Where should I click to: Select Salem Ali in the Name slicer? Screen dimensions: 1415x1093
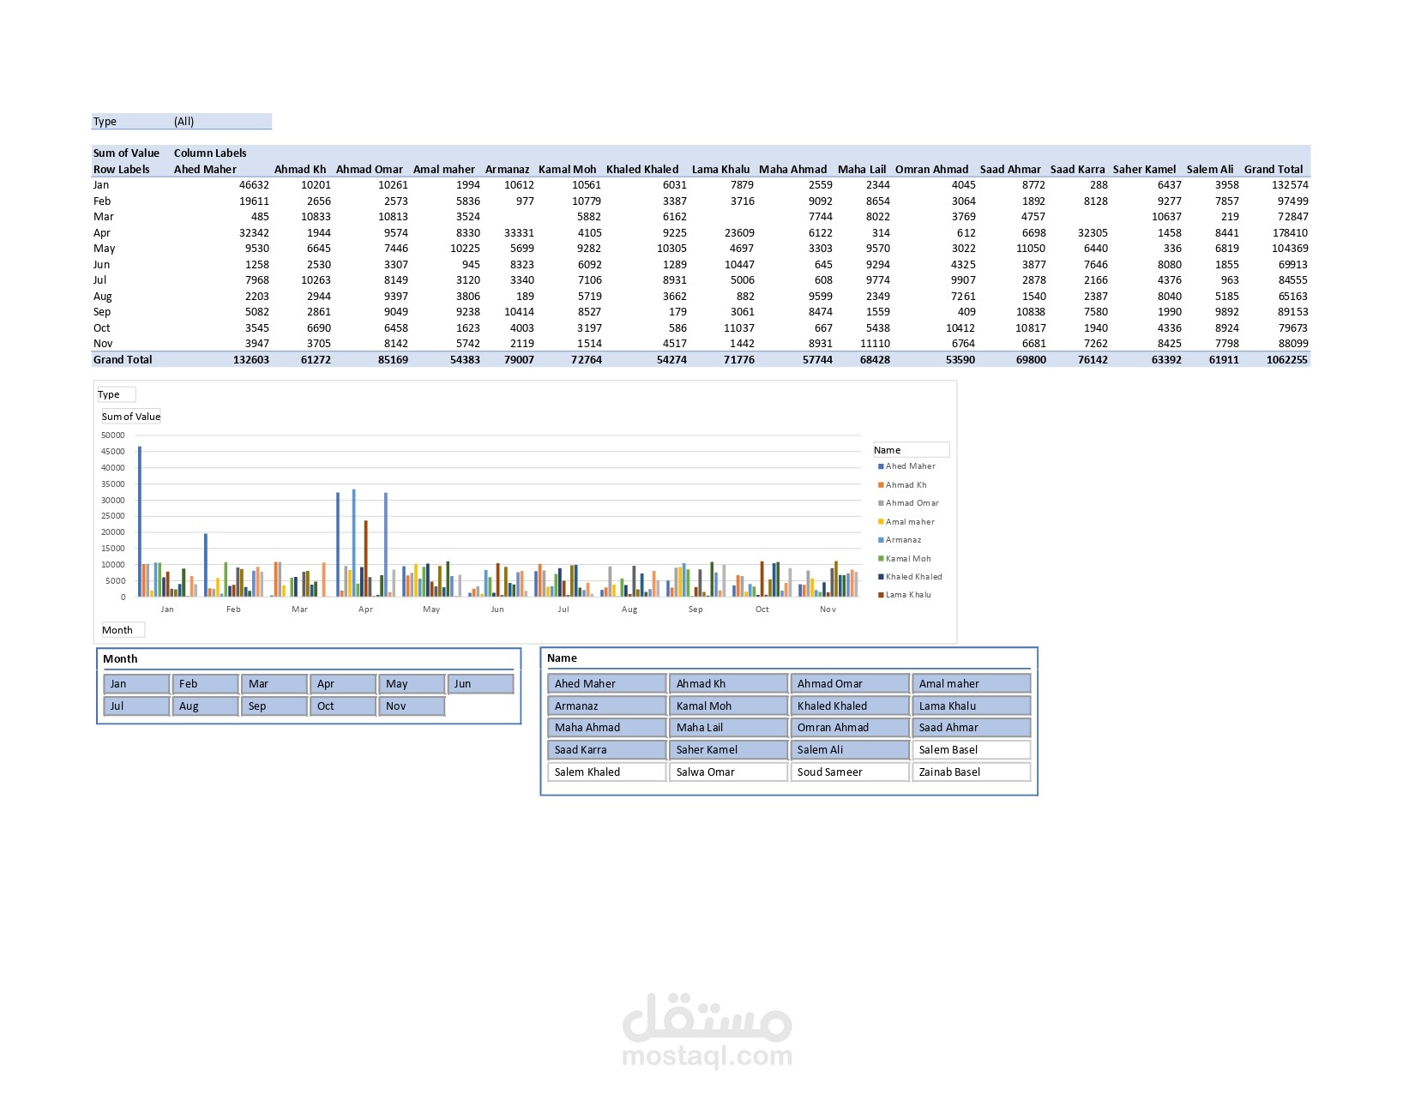pos(850,749)
